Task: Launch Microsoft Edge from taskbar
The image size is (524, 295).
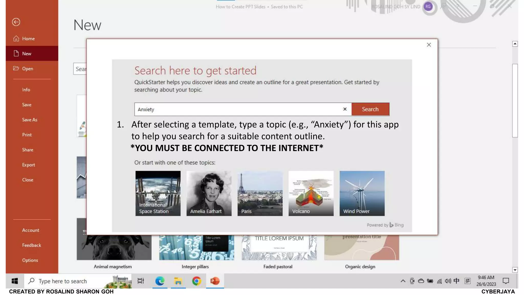Action: coord(160,281)
